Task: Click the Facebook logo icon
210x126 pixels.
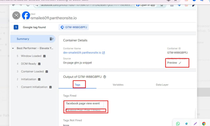Action: coord(26,15)
